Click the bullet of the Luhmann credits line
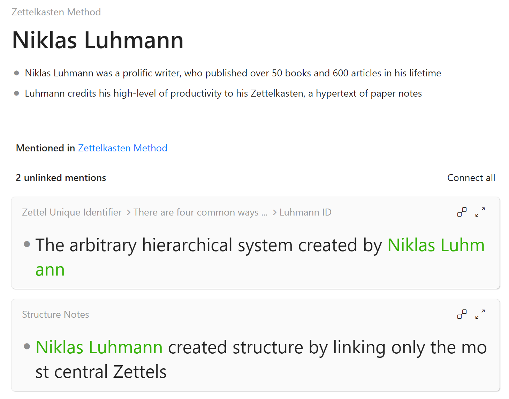Image resolution: width=509 pixels, height=399 pixels. pyautogui.click(x=16, y=93)
